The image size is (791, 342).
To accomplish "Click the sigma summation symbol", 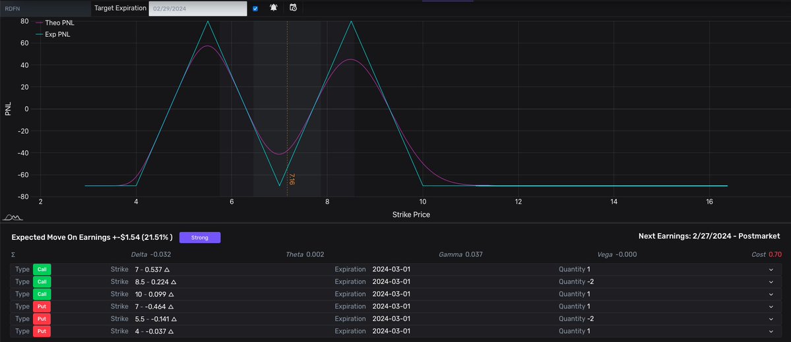I will (13, 255).
